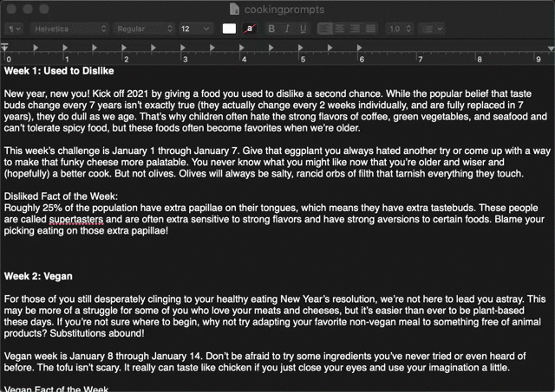Toggle bold formatting
Viewport: 555px width, 392px height.
pos(271,29)
